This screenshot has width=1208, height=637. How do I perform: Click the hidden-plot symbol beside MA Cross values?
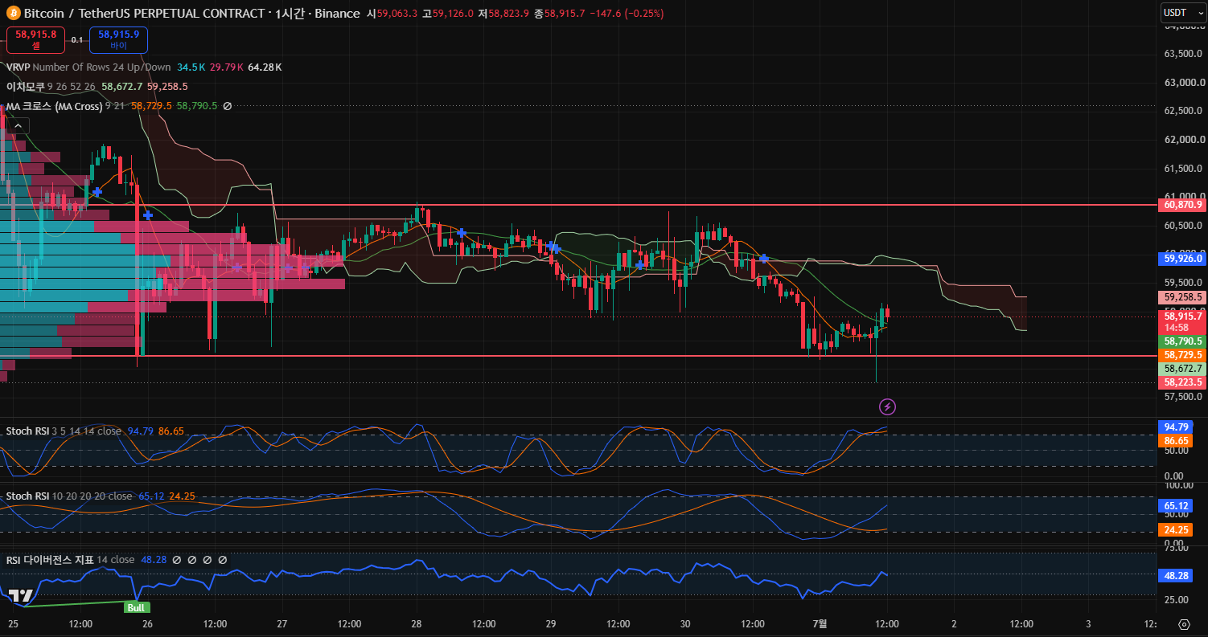click(x=227, y=106)
